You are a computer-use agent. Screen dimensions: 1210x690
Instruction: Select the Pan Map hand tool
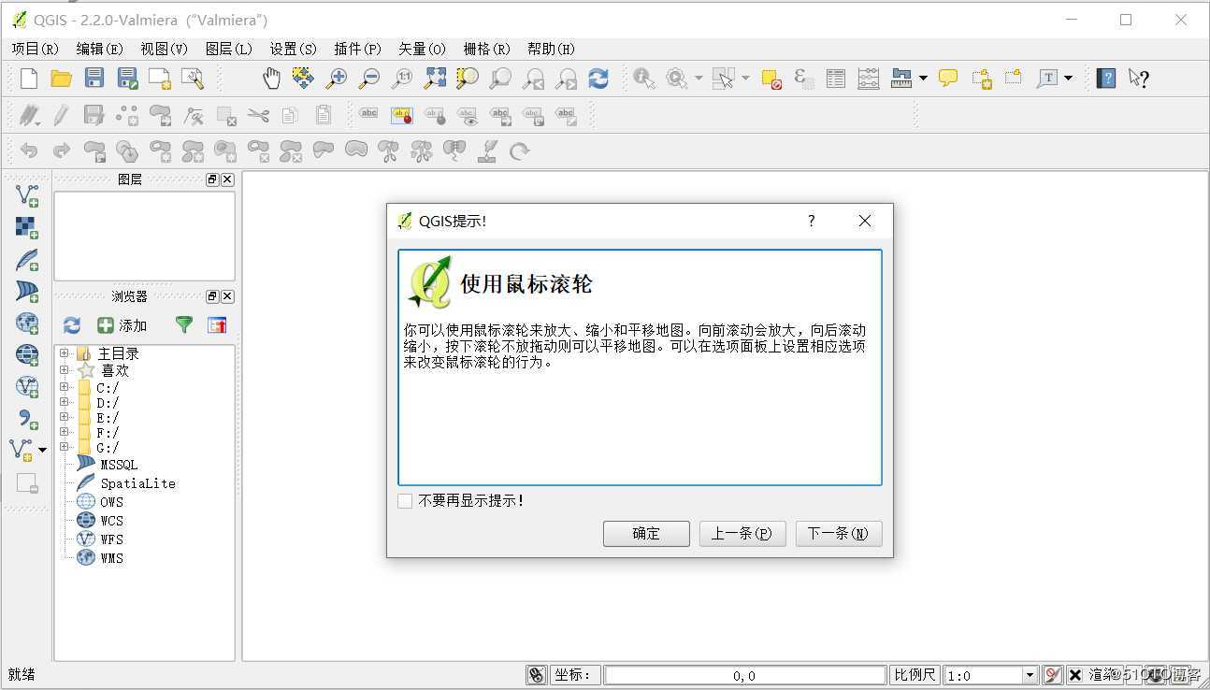pos(271,79)
